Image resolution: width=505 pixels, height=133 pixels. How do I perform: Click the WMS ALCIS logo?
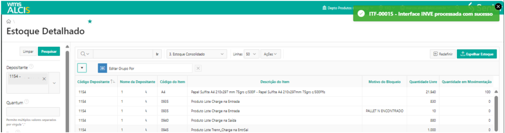(18, 8)
